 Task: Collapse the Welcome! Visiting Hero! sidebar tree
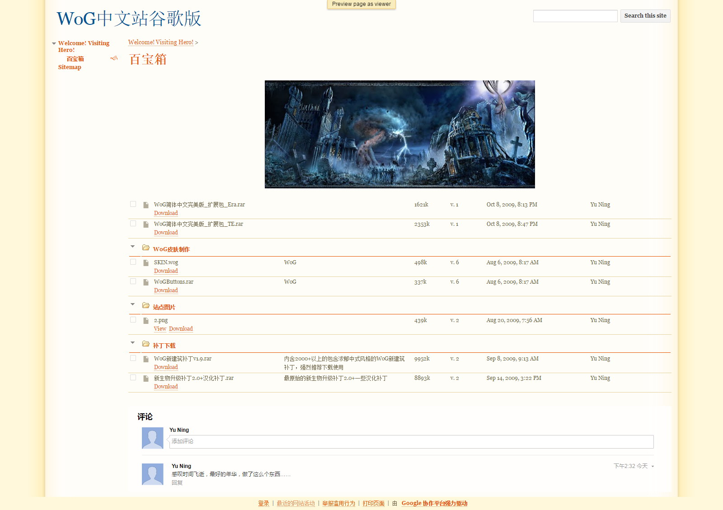[x=54, y=44]
